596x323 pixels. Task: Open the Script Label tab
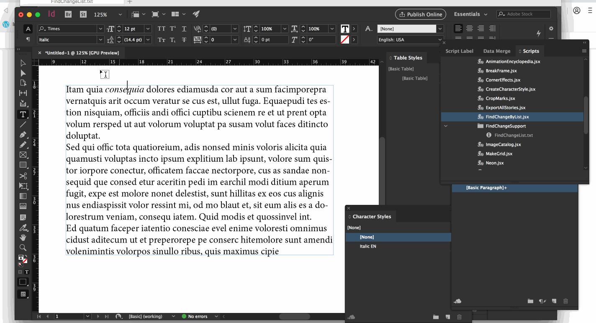(459, 51)
